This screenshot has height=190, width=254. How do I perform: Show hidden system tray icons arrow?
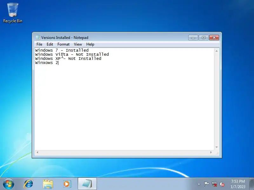click(x=199, y=184)
